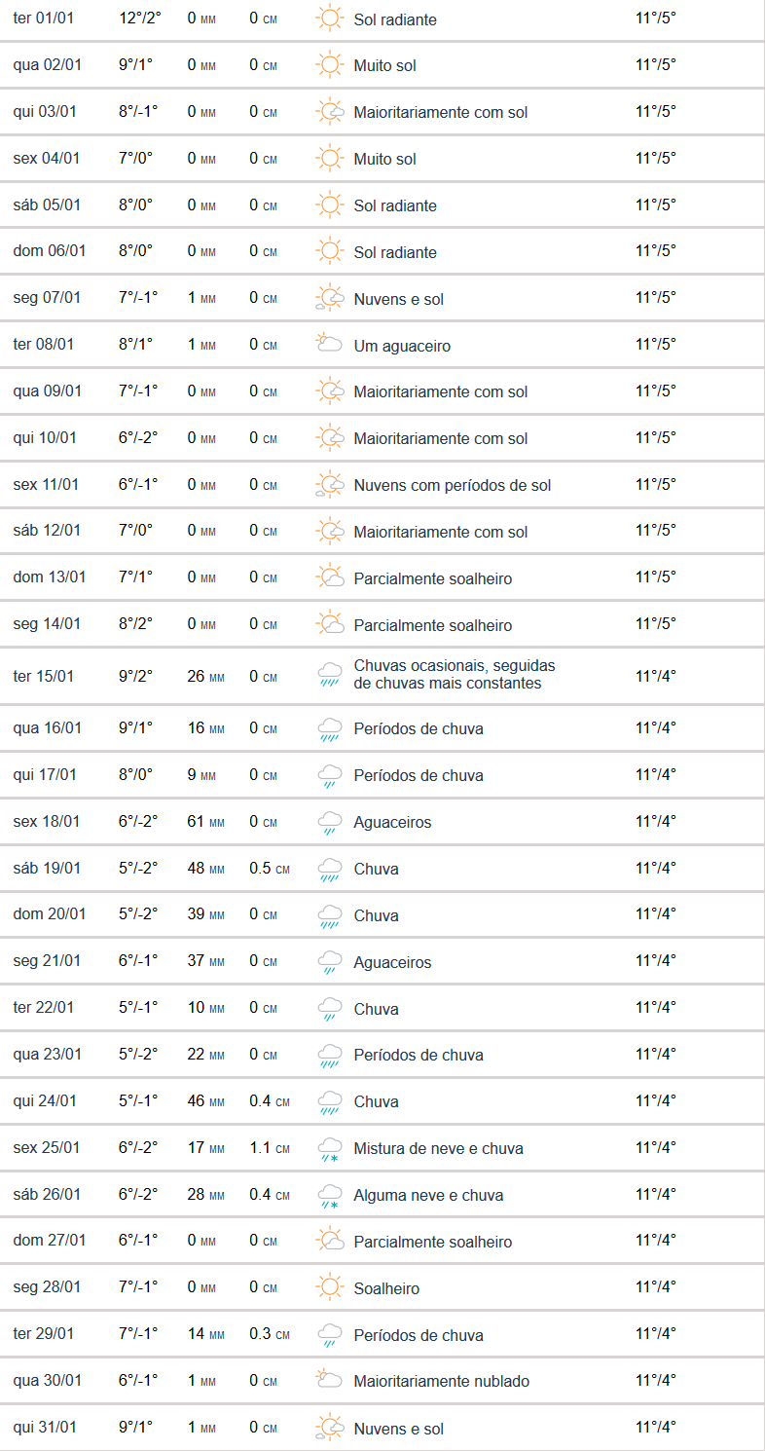This screenshot has width=765, height=1451.
Task: Click the rain icon for ter 15/01
Action: click(x=330, y=675)
